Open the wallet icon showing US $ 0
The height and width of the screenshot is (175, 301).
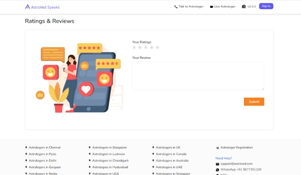click(x=243, y=6)
